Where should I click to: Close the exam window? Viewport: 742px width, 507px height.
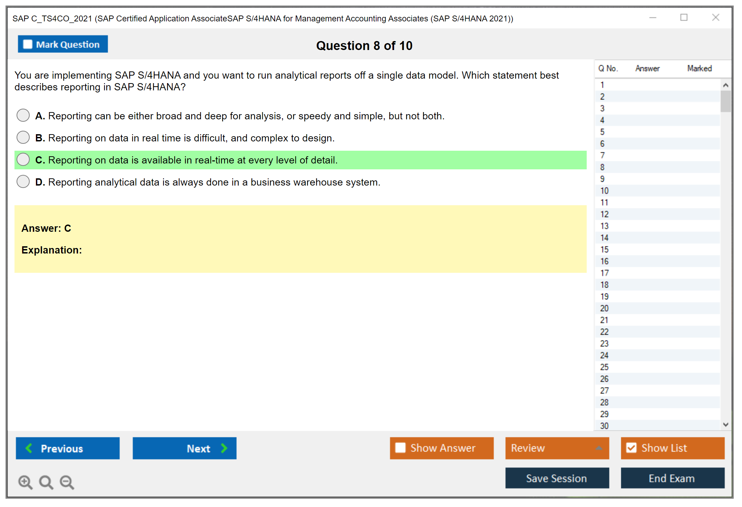(x=715, y=18)
